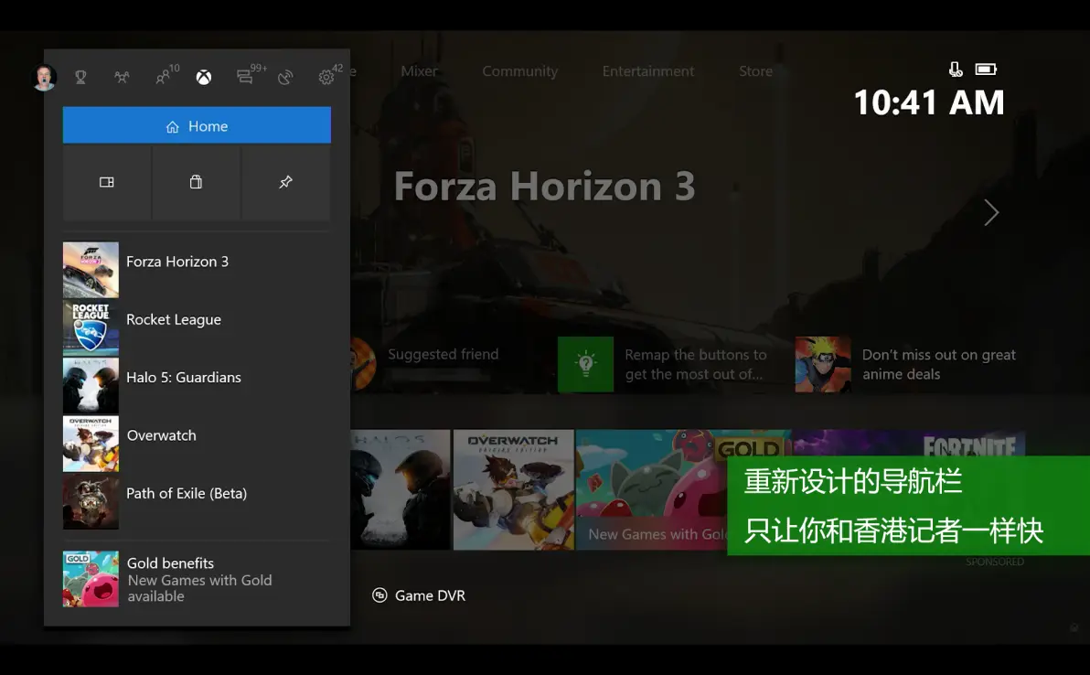This screenshot has width=1090, height=675.
Task: Select the Overwatch dashboard tile
Action: pyautogui.click(x=514, y=489)
